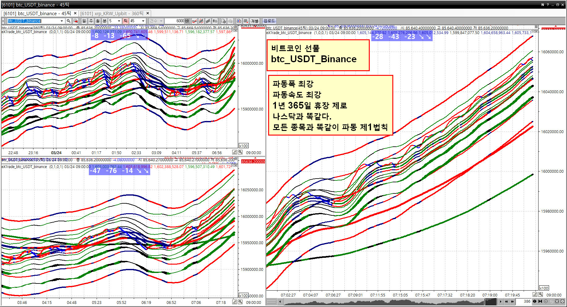567x307 pixels.
Task: Click the up-down arrows sort icon
Action: click(215, 21)
